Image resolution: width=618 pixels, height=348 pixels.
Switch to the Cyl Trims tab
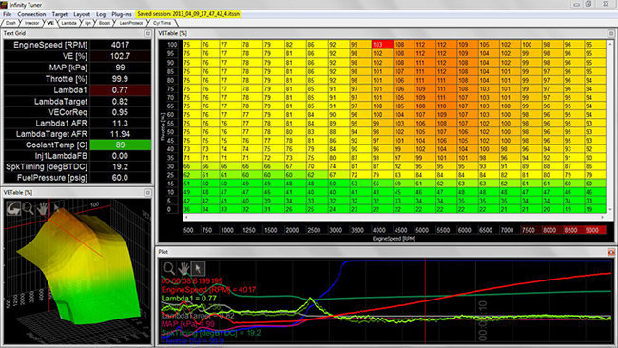tap(162, 23)
